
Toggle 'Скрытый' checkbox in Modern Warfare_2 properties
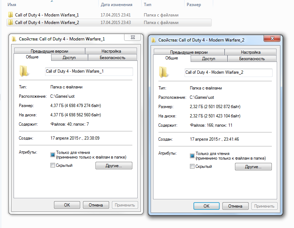[x=192, y=166]
